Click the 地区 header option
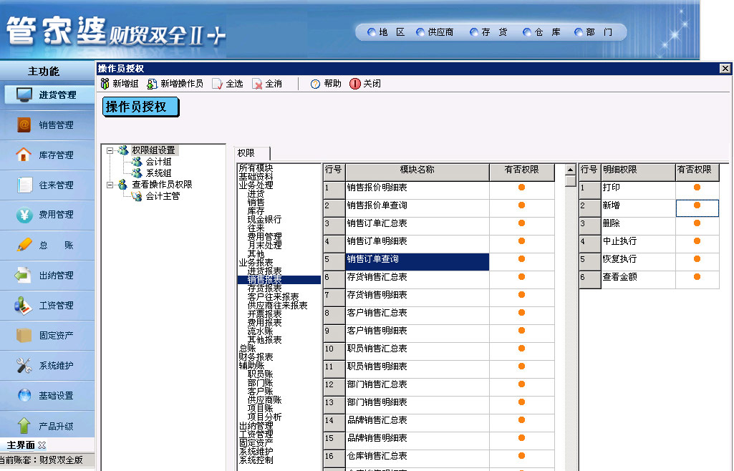This screenshot has width=734, height=471. (x=386, y=31)
